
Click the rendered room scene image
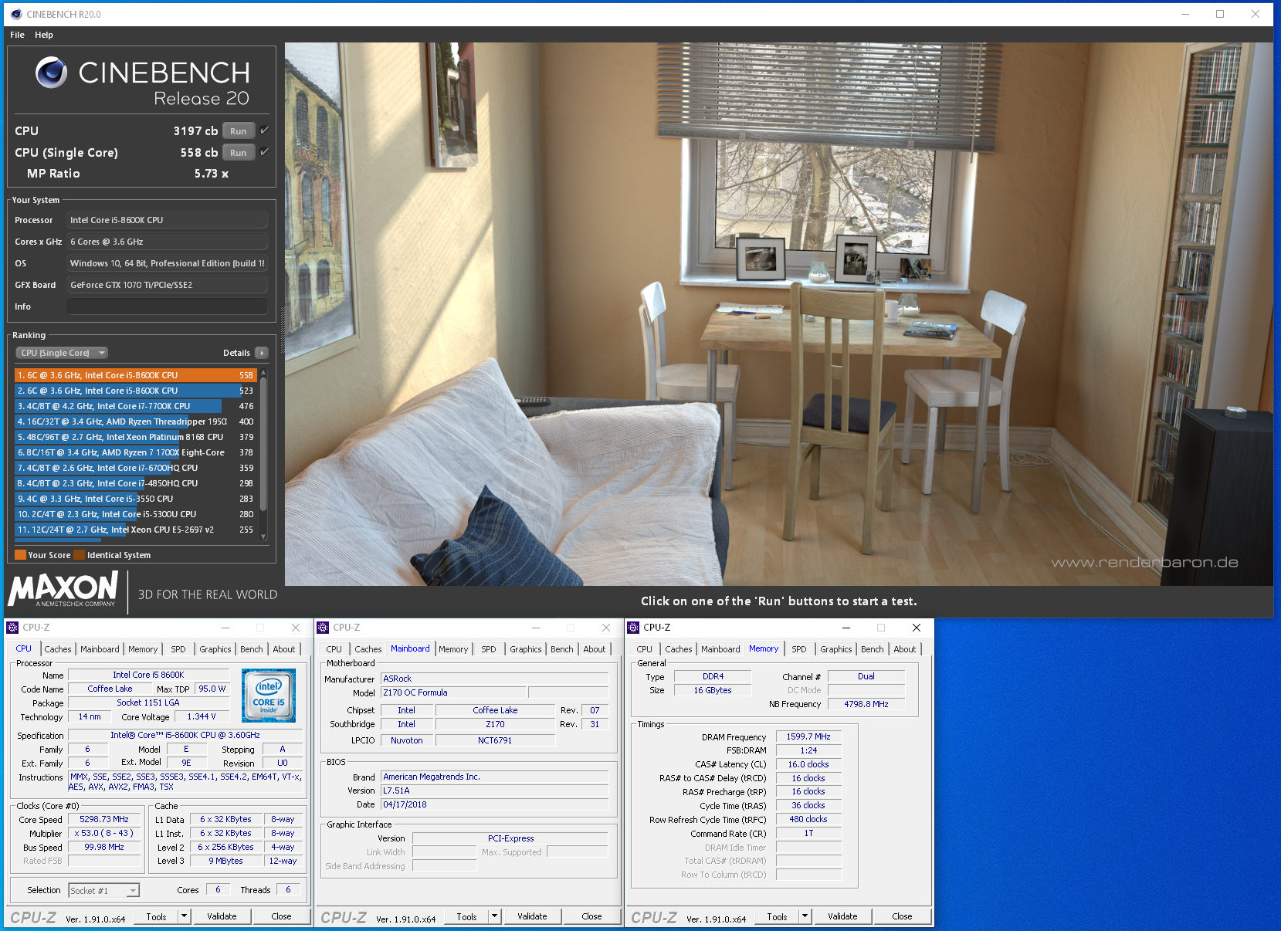(778, 313)
